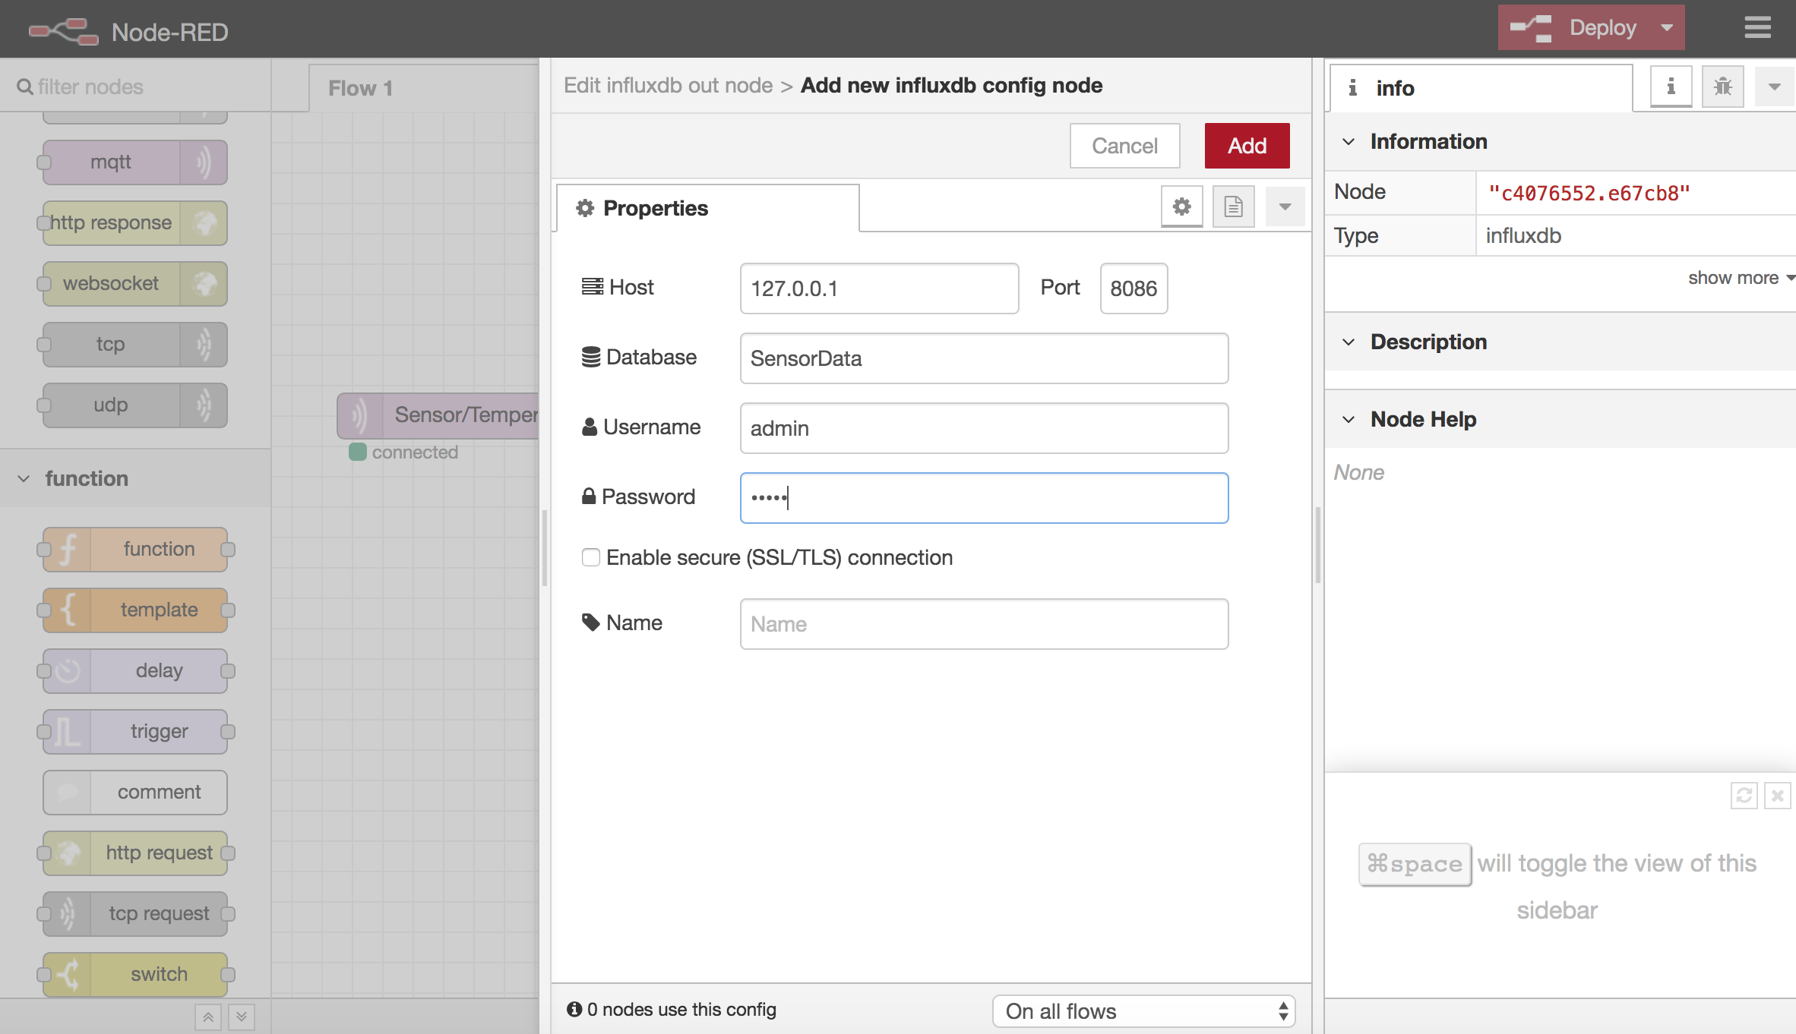
Task: Select the info sidebar tab
Action: point(1481,88)
